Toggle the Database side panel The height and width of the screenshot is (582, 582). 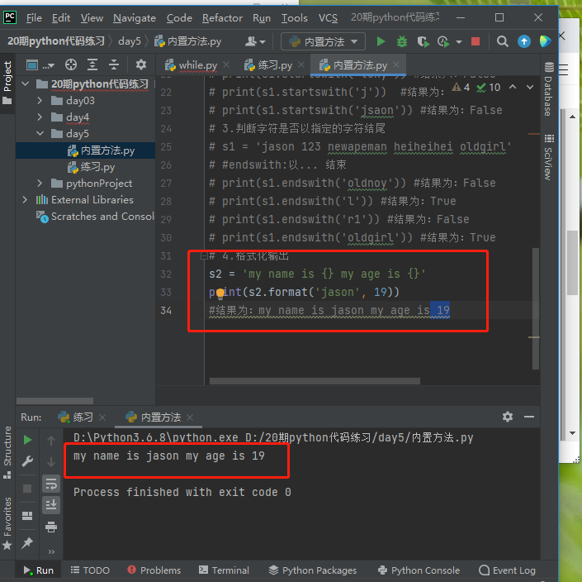549,89
